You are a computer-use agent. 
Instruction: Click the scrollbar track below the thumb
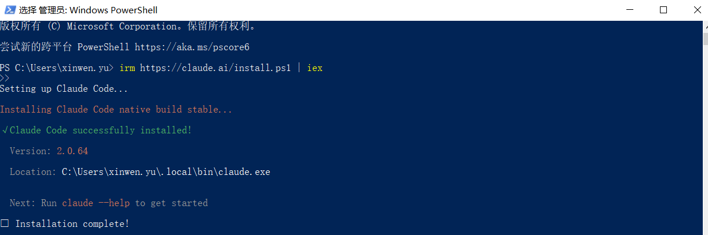click(x=705, y=144)
